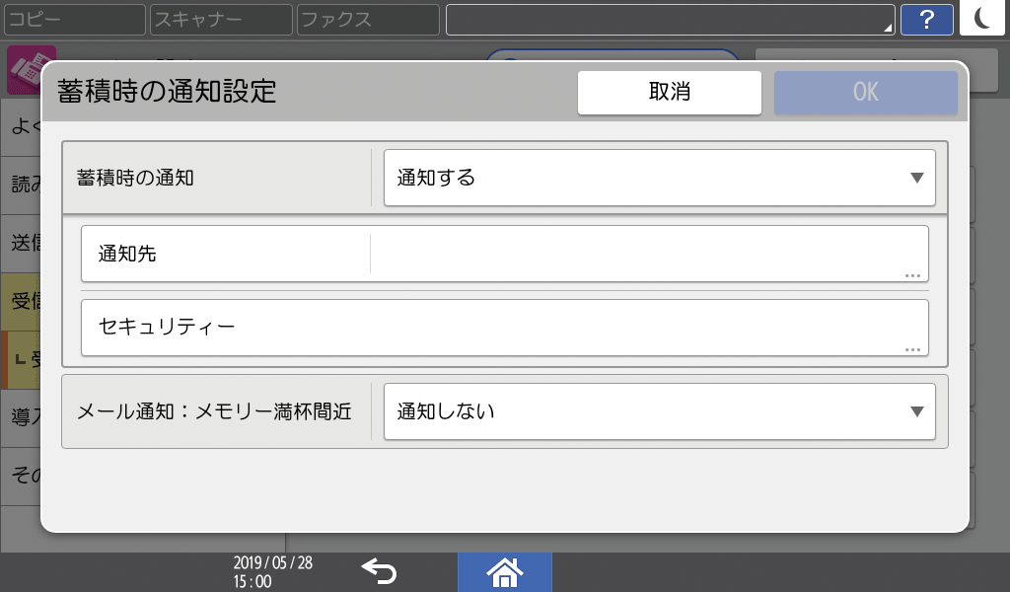Open セキュリティー settings via its ... button
The width and height of the screenshot is (1010, 592).
pos(913,350)
